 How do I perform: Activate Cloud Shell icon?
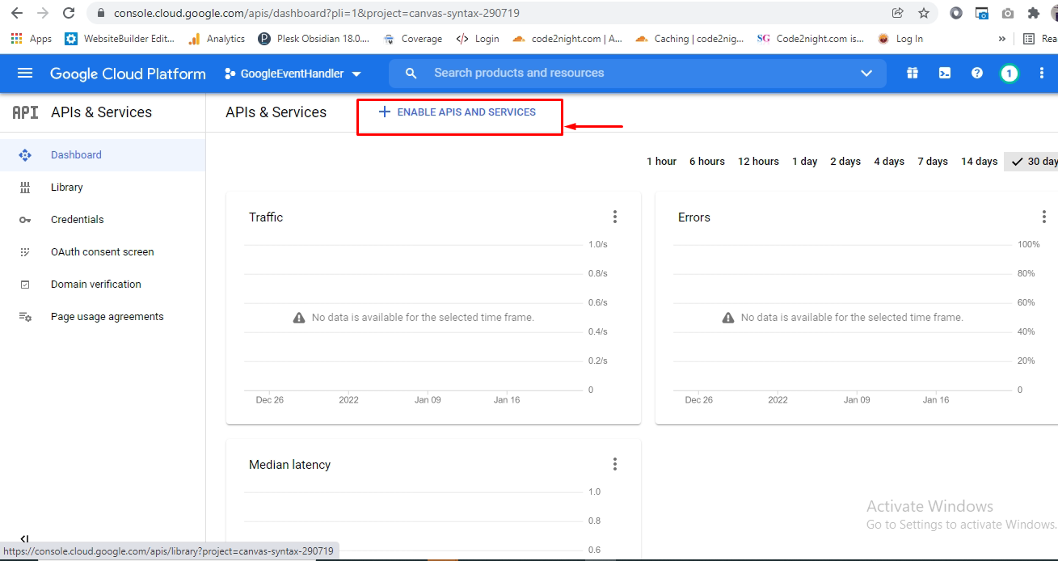click(x=945, y=74)
